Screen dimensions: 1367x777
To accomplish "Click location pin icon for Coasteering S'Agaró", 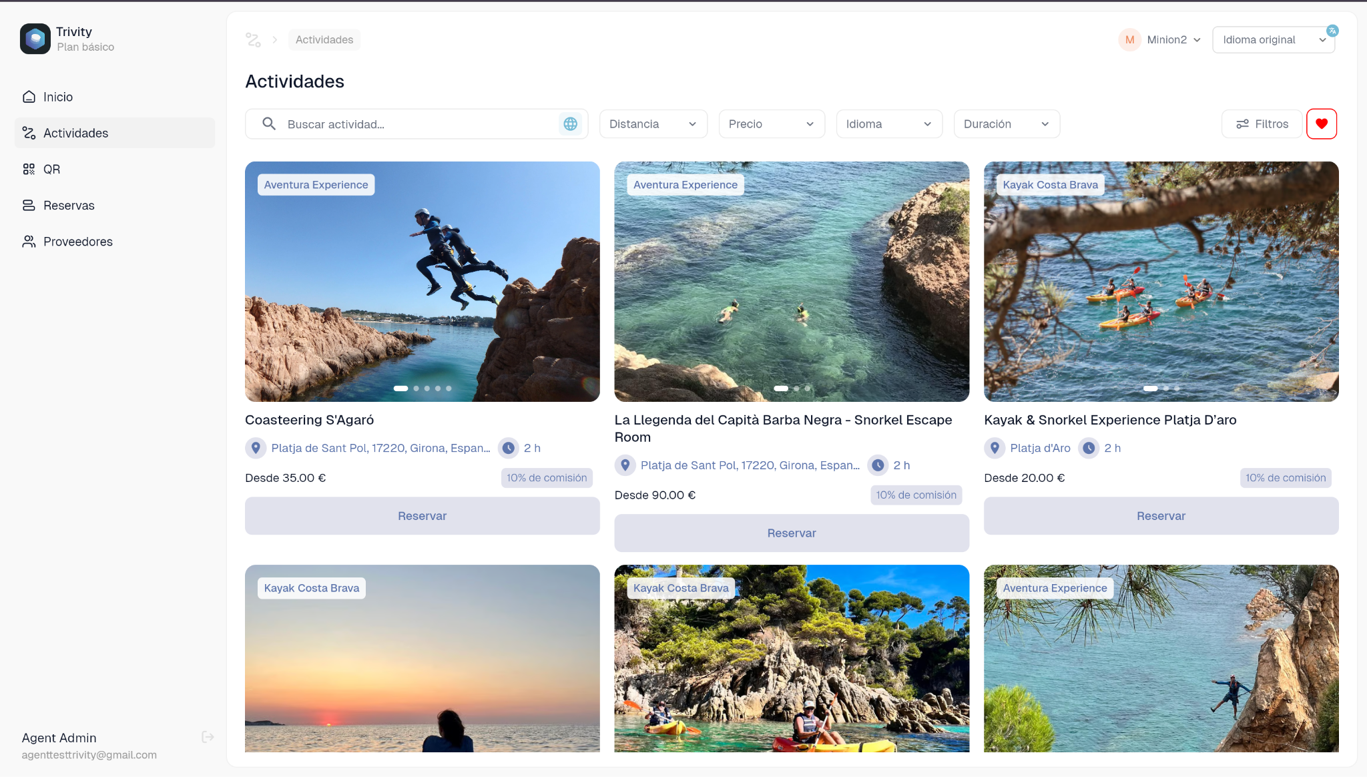I will [256, 448].
